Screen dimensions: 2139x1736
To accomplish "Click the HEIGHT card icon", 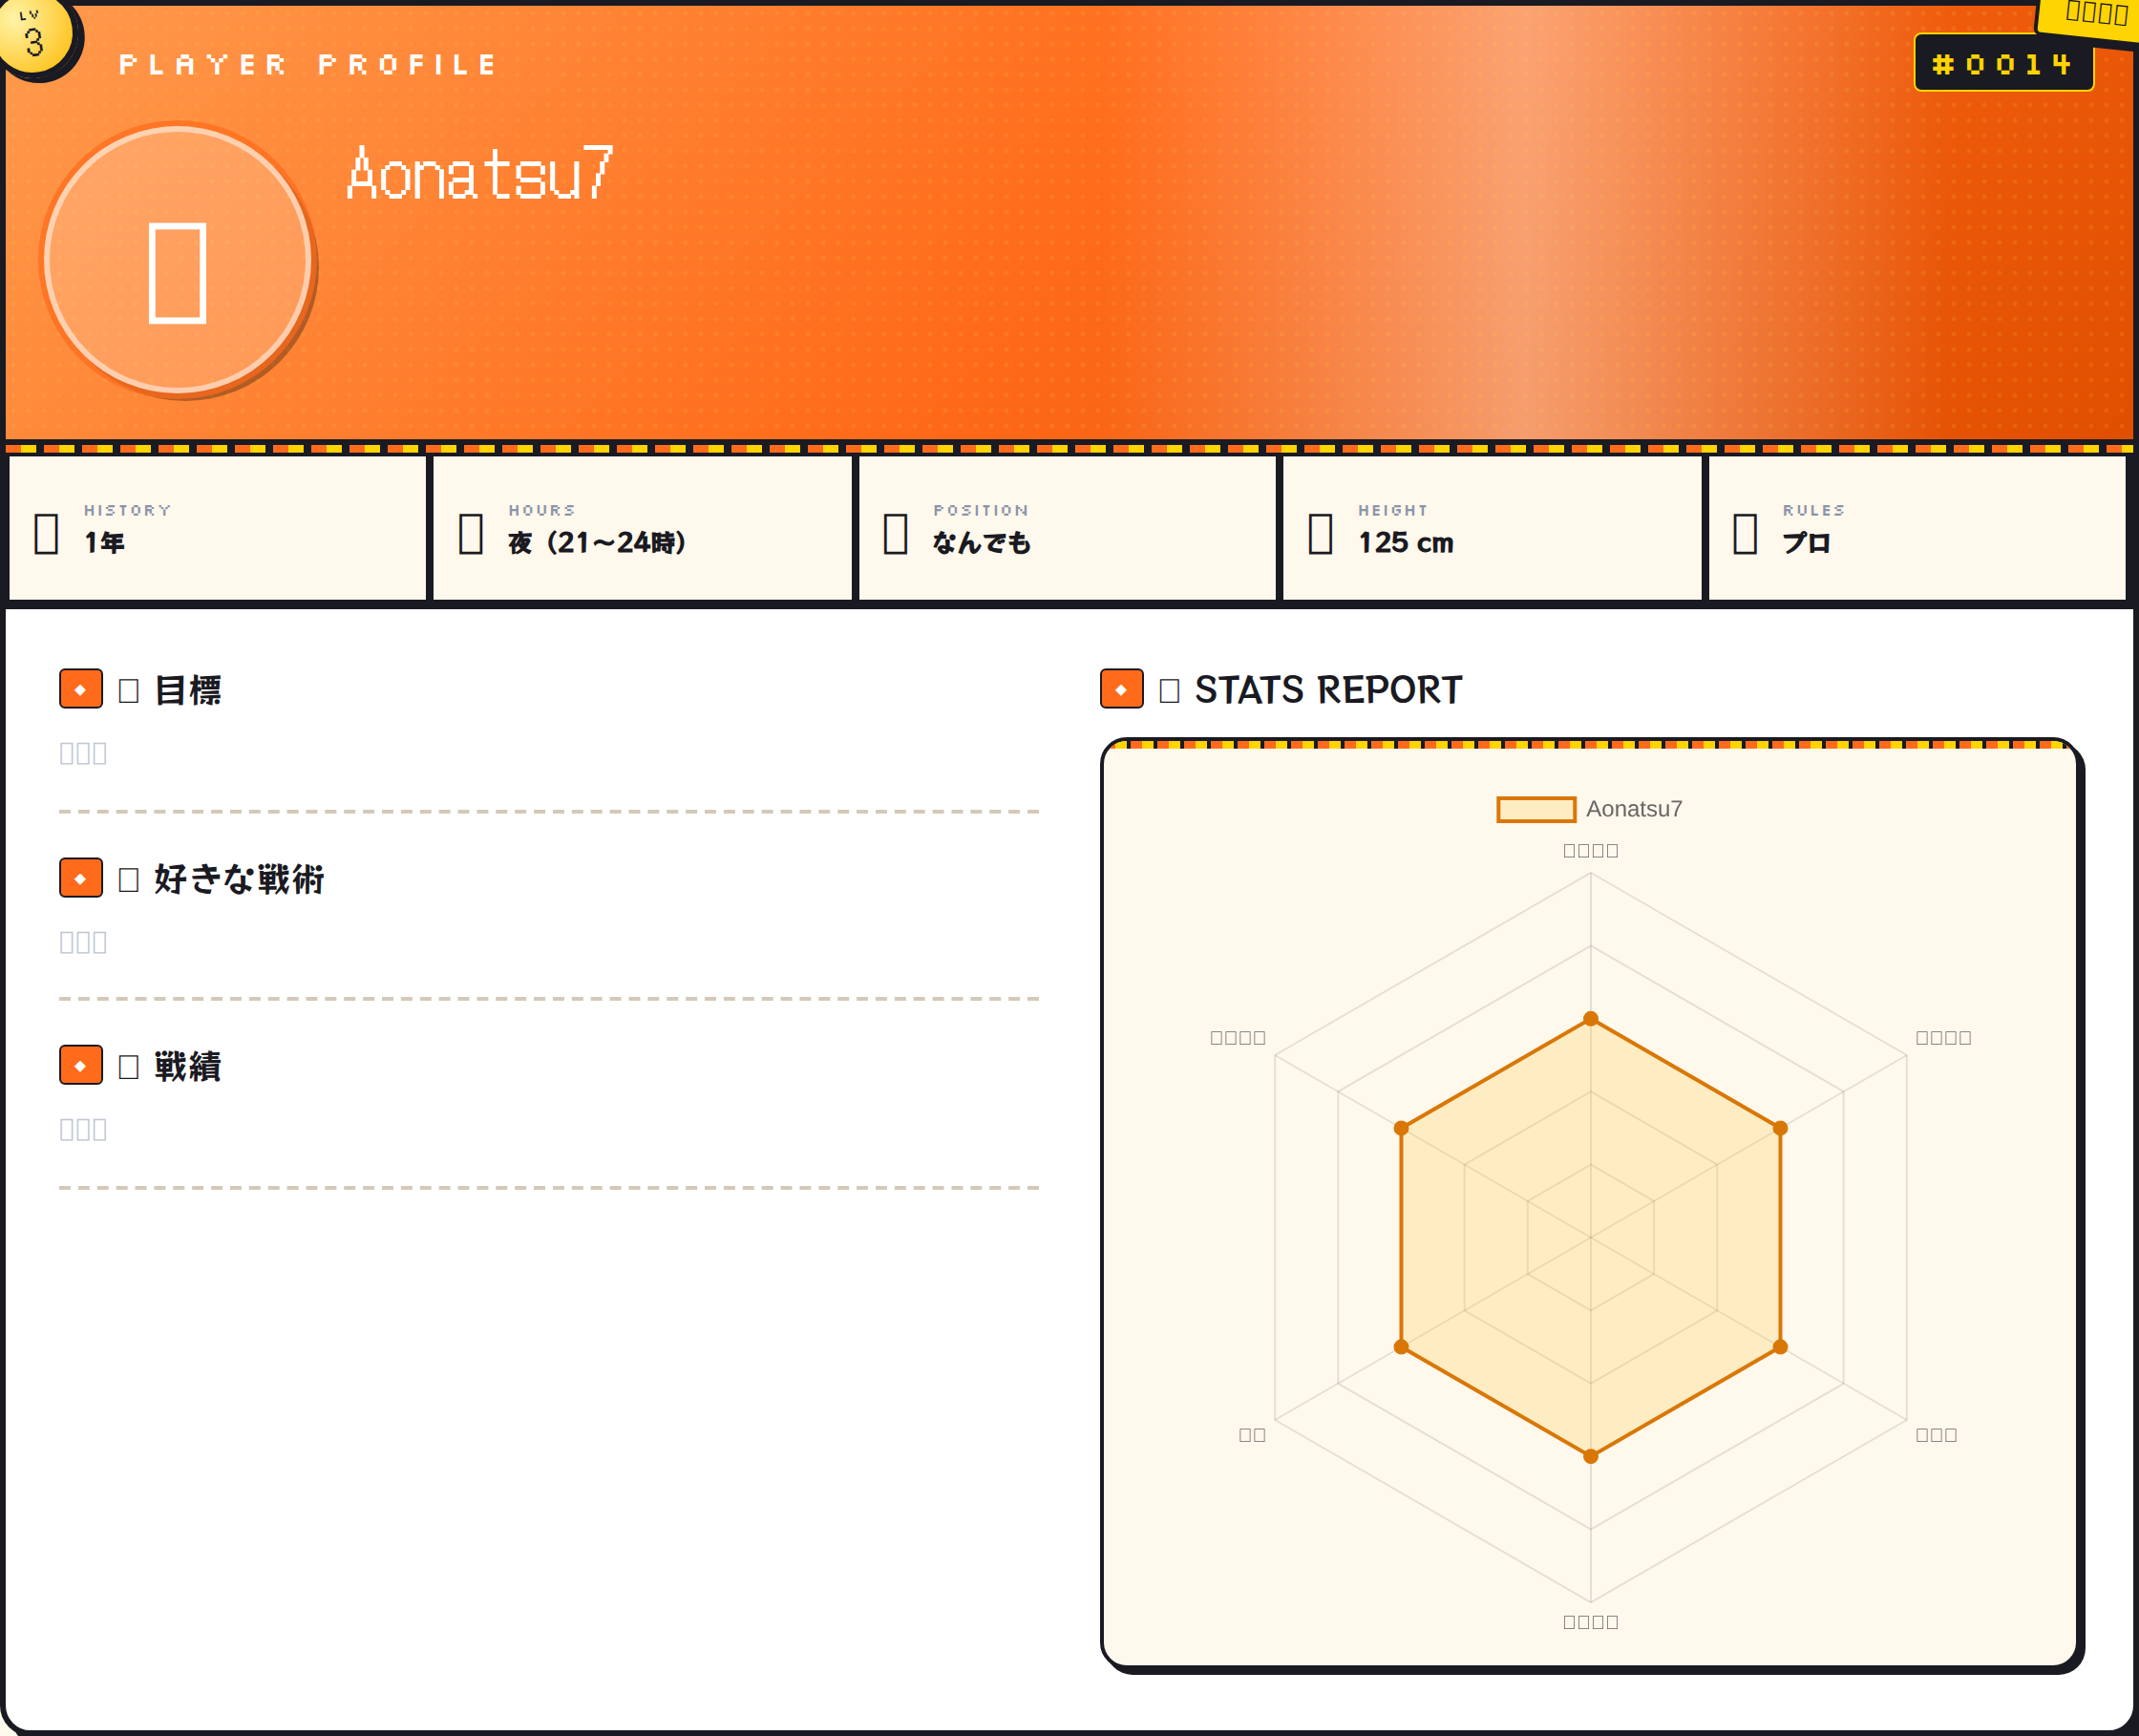I will 1320,533.
